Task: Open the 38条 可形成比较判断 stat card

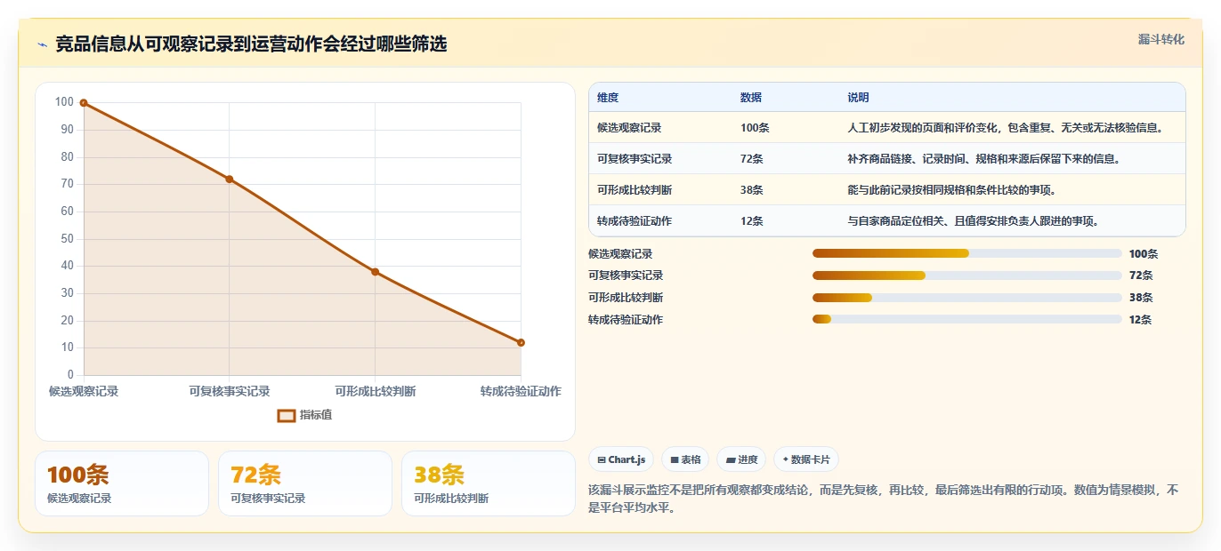Action: pos(489,483)
